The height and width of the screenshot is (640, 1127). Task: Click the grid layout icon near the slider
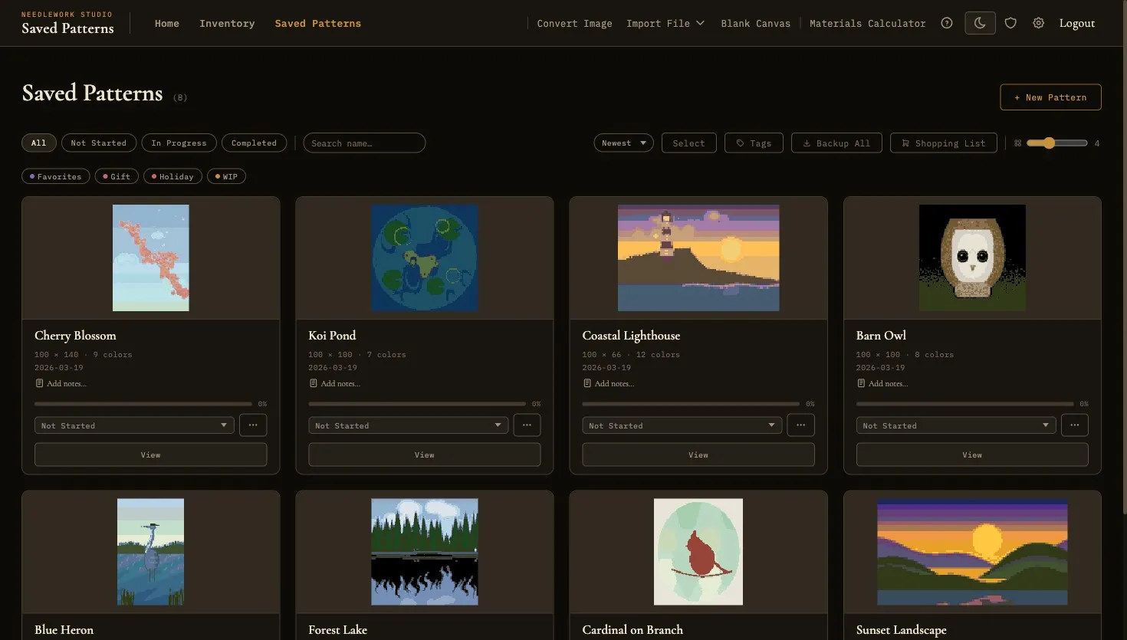click(1017, 143)
